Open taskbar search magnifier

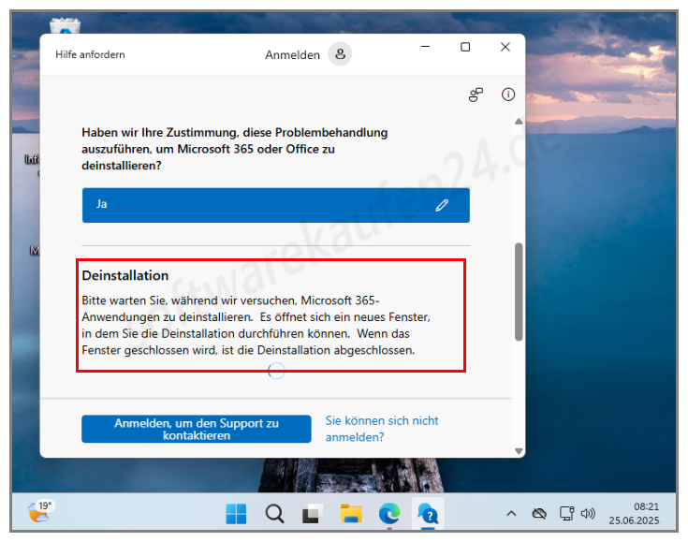274,514
